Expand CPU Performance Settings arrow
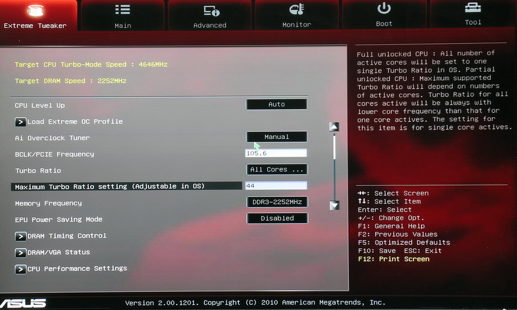517x310 pixels. pos(20,270)
